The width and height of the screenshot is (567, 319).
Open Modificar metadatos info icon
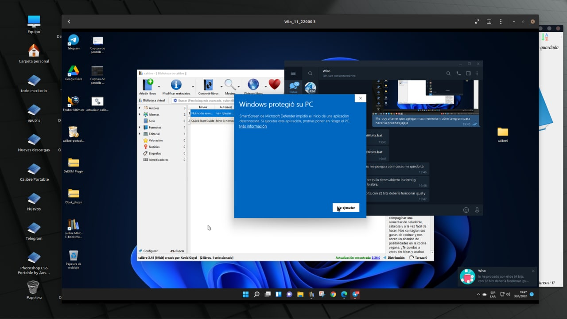tap(176, 85)
